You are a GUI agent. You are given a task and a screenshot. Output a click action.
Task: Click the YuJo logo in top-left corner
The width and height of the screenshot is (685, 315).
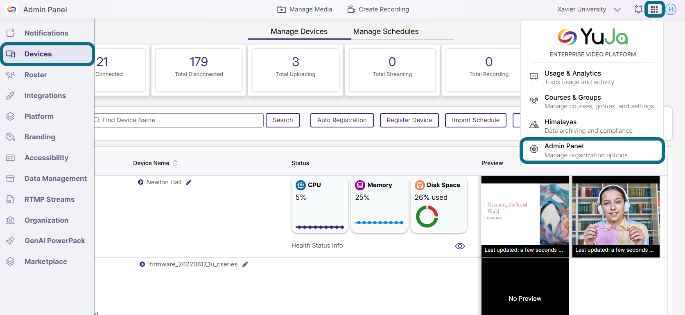coord(12,9)
